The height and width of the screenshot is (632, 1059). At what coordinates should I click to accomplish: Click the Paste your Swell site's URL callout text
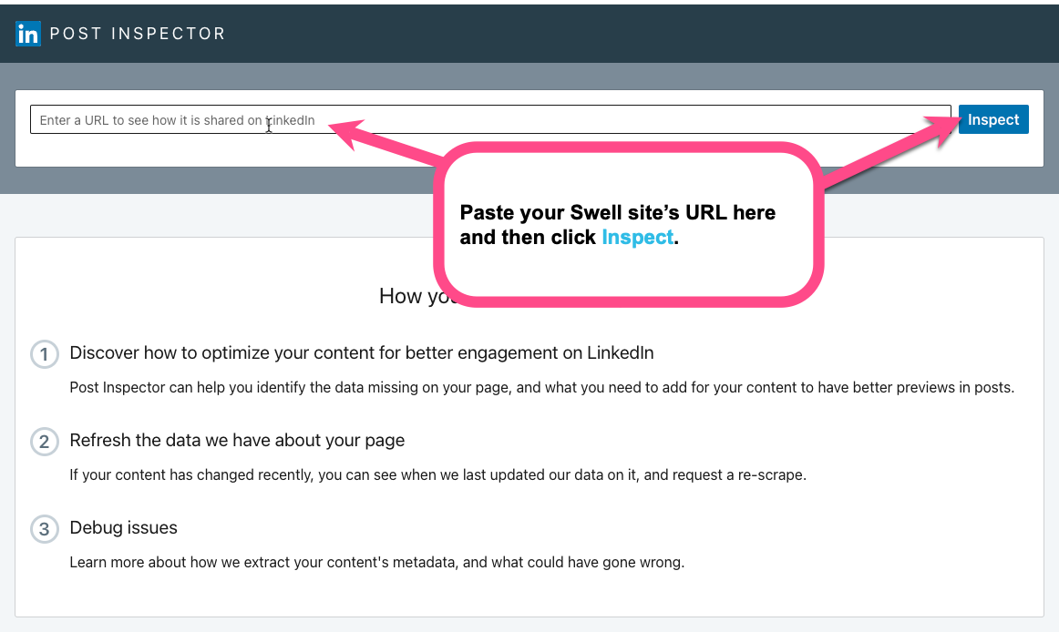click(617, 213)
